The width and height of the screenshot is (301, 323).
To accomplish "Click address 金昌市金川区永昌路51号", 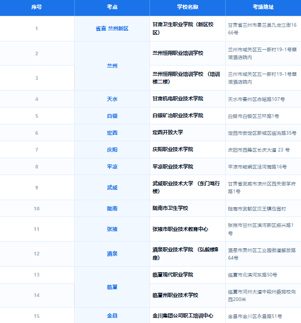I will click(x=255, y=316).
